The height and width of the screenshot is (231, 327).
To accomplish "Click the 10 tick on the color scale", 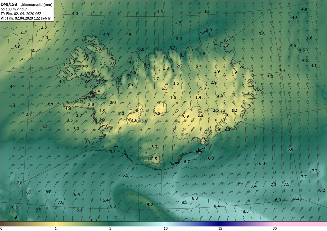I will (x=165, y=228).
